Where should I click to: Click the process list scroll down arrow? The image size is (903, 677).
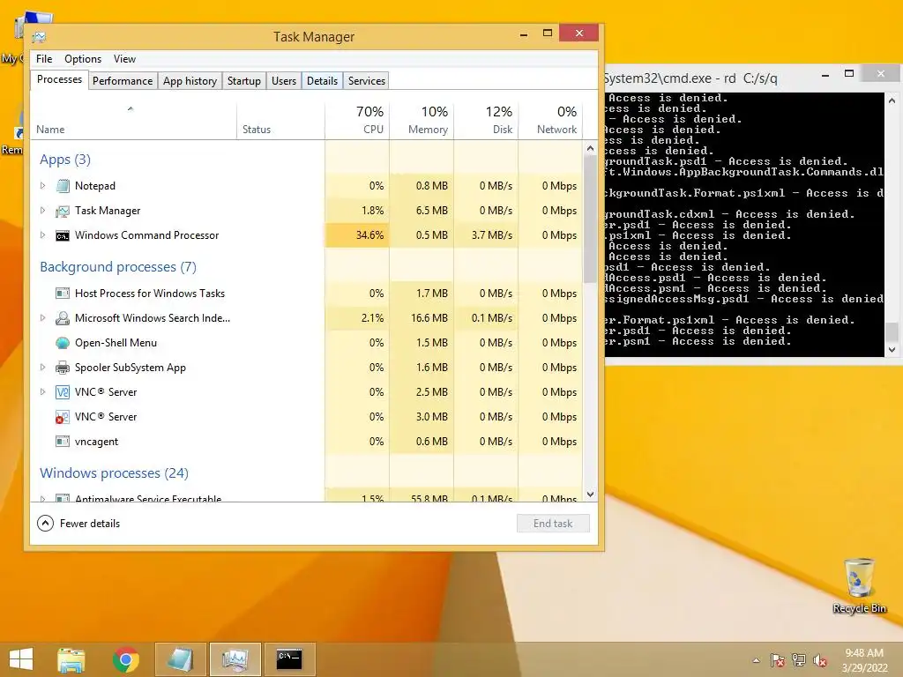[590, 494]
